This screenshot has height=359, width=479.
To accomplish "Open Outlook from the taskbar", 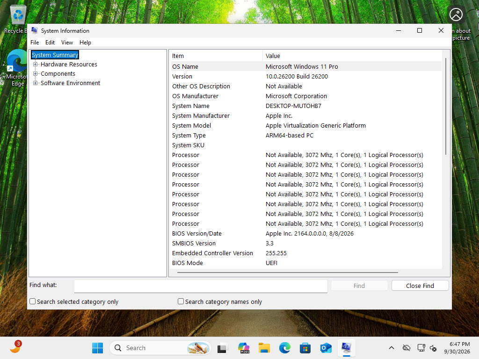I will click(326, 348).
